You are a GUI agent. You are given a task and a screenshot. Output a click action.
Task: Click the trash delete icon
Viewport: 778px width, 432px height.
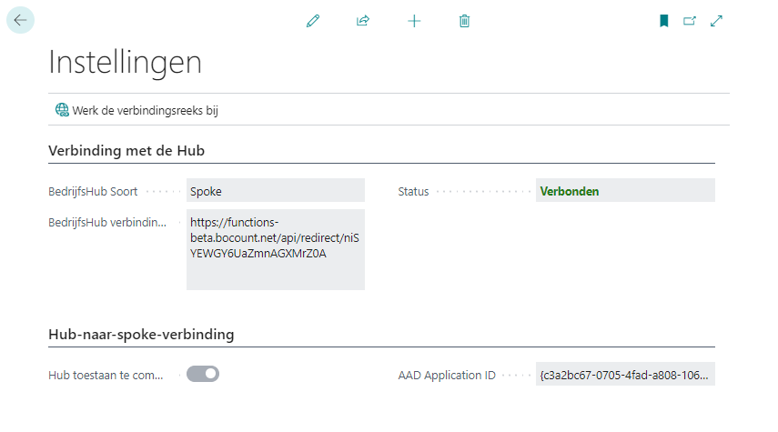click(464, 21)
